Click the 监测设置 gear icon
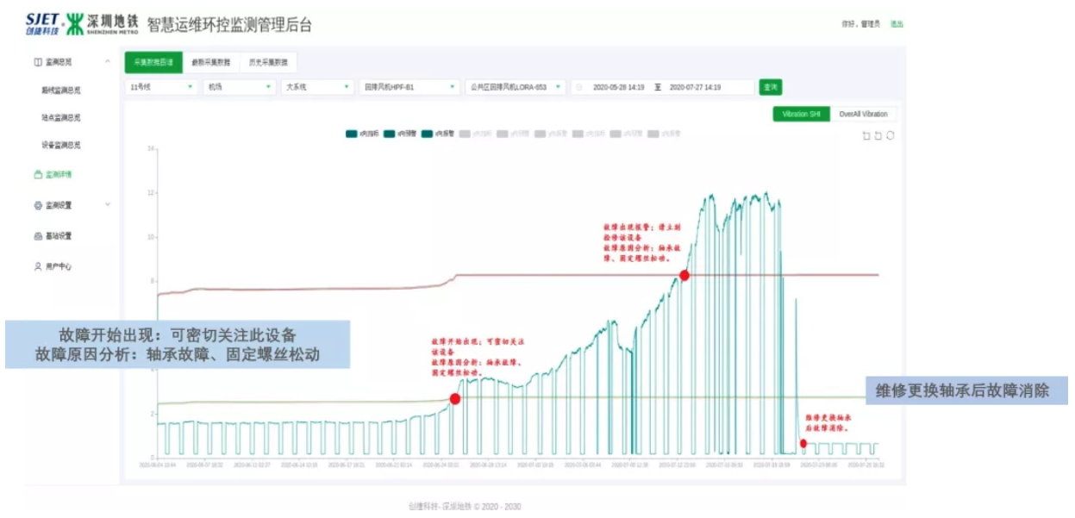The width and height of the screenshot is (1075, 518). (38, 205)
